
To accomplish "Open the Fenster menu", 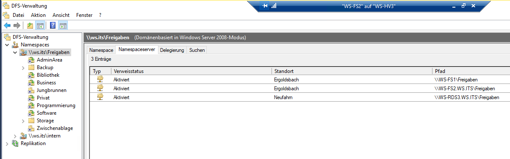I will point(84,15).
